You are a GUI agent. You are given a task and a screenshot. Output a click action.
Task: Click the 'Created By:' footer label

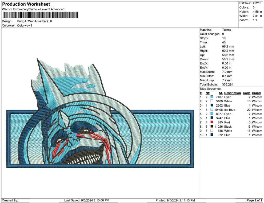click(10, 200)
